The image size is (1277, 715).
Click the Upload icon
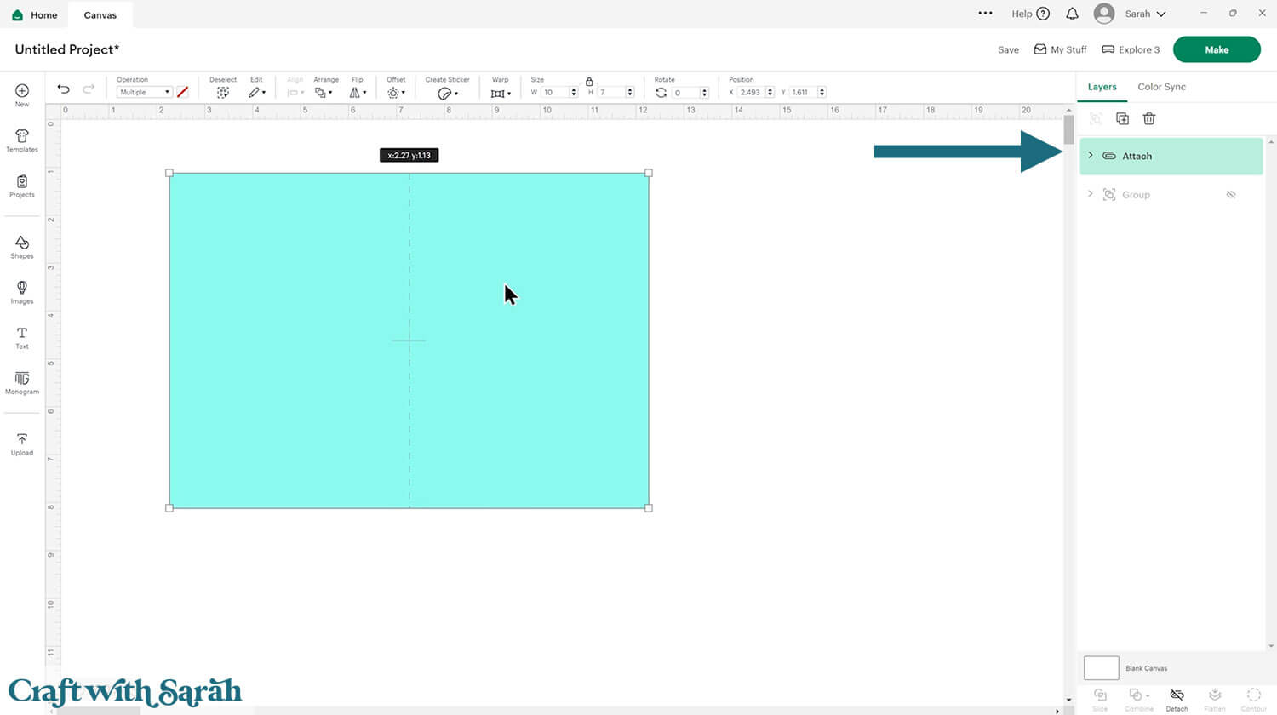[x=22, y=443]
